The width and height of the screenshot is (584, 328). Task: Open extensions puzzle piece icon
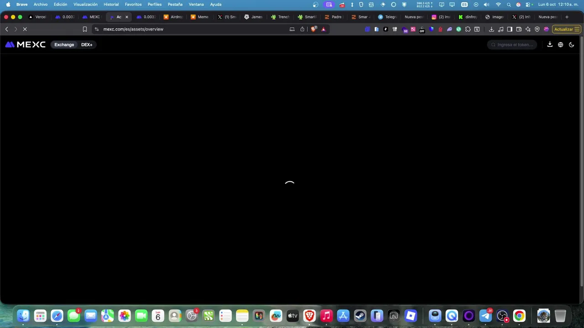(468, 29)
